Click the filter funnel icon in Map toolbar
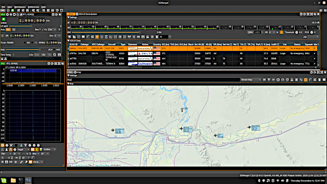Screen dimensions: 327x184 (269, 79)
